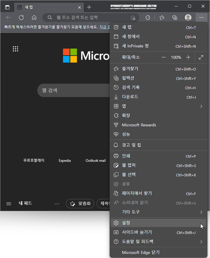The height and width of the screenshot is (258, 210).
Task: Open the extensions puzzle icon in toolbar
Action: (x=148, y=18)
